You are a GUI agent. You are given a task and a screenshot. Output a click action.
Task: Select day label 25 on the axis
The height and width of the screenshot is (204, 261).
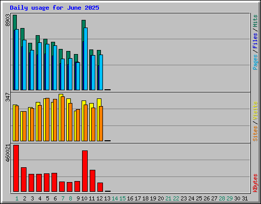point(199,198)
